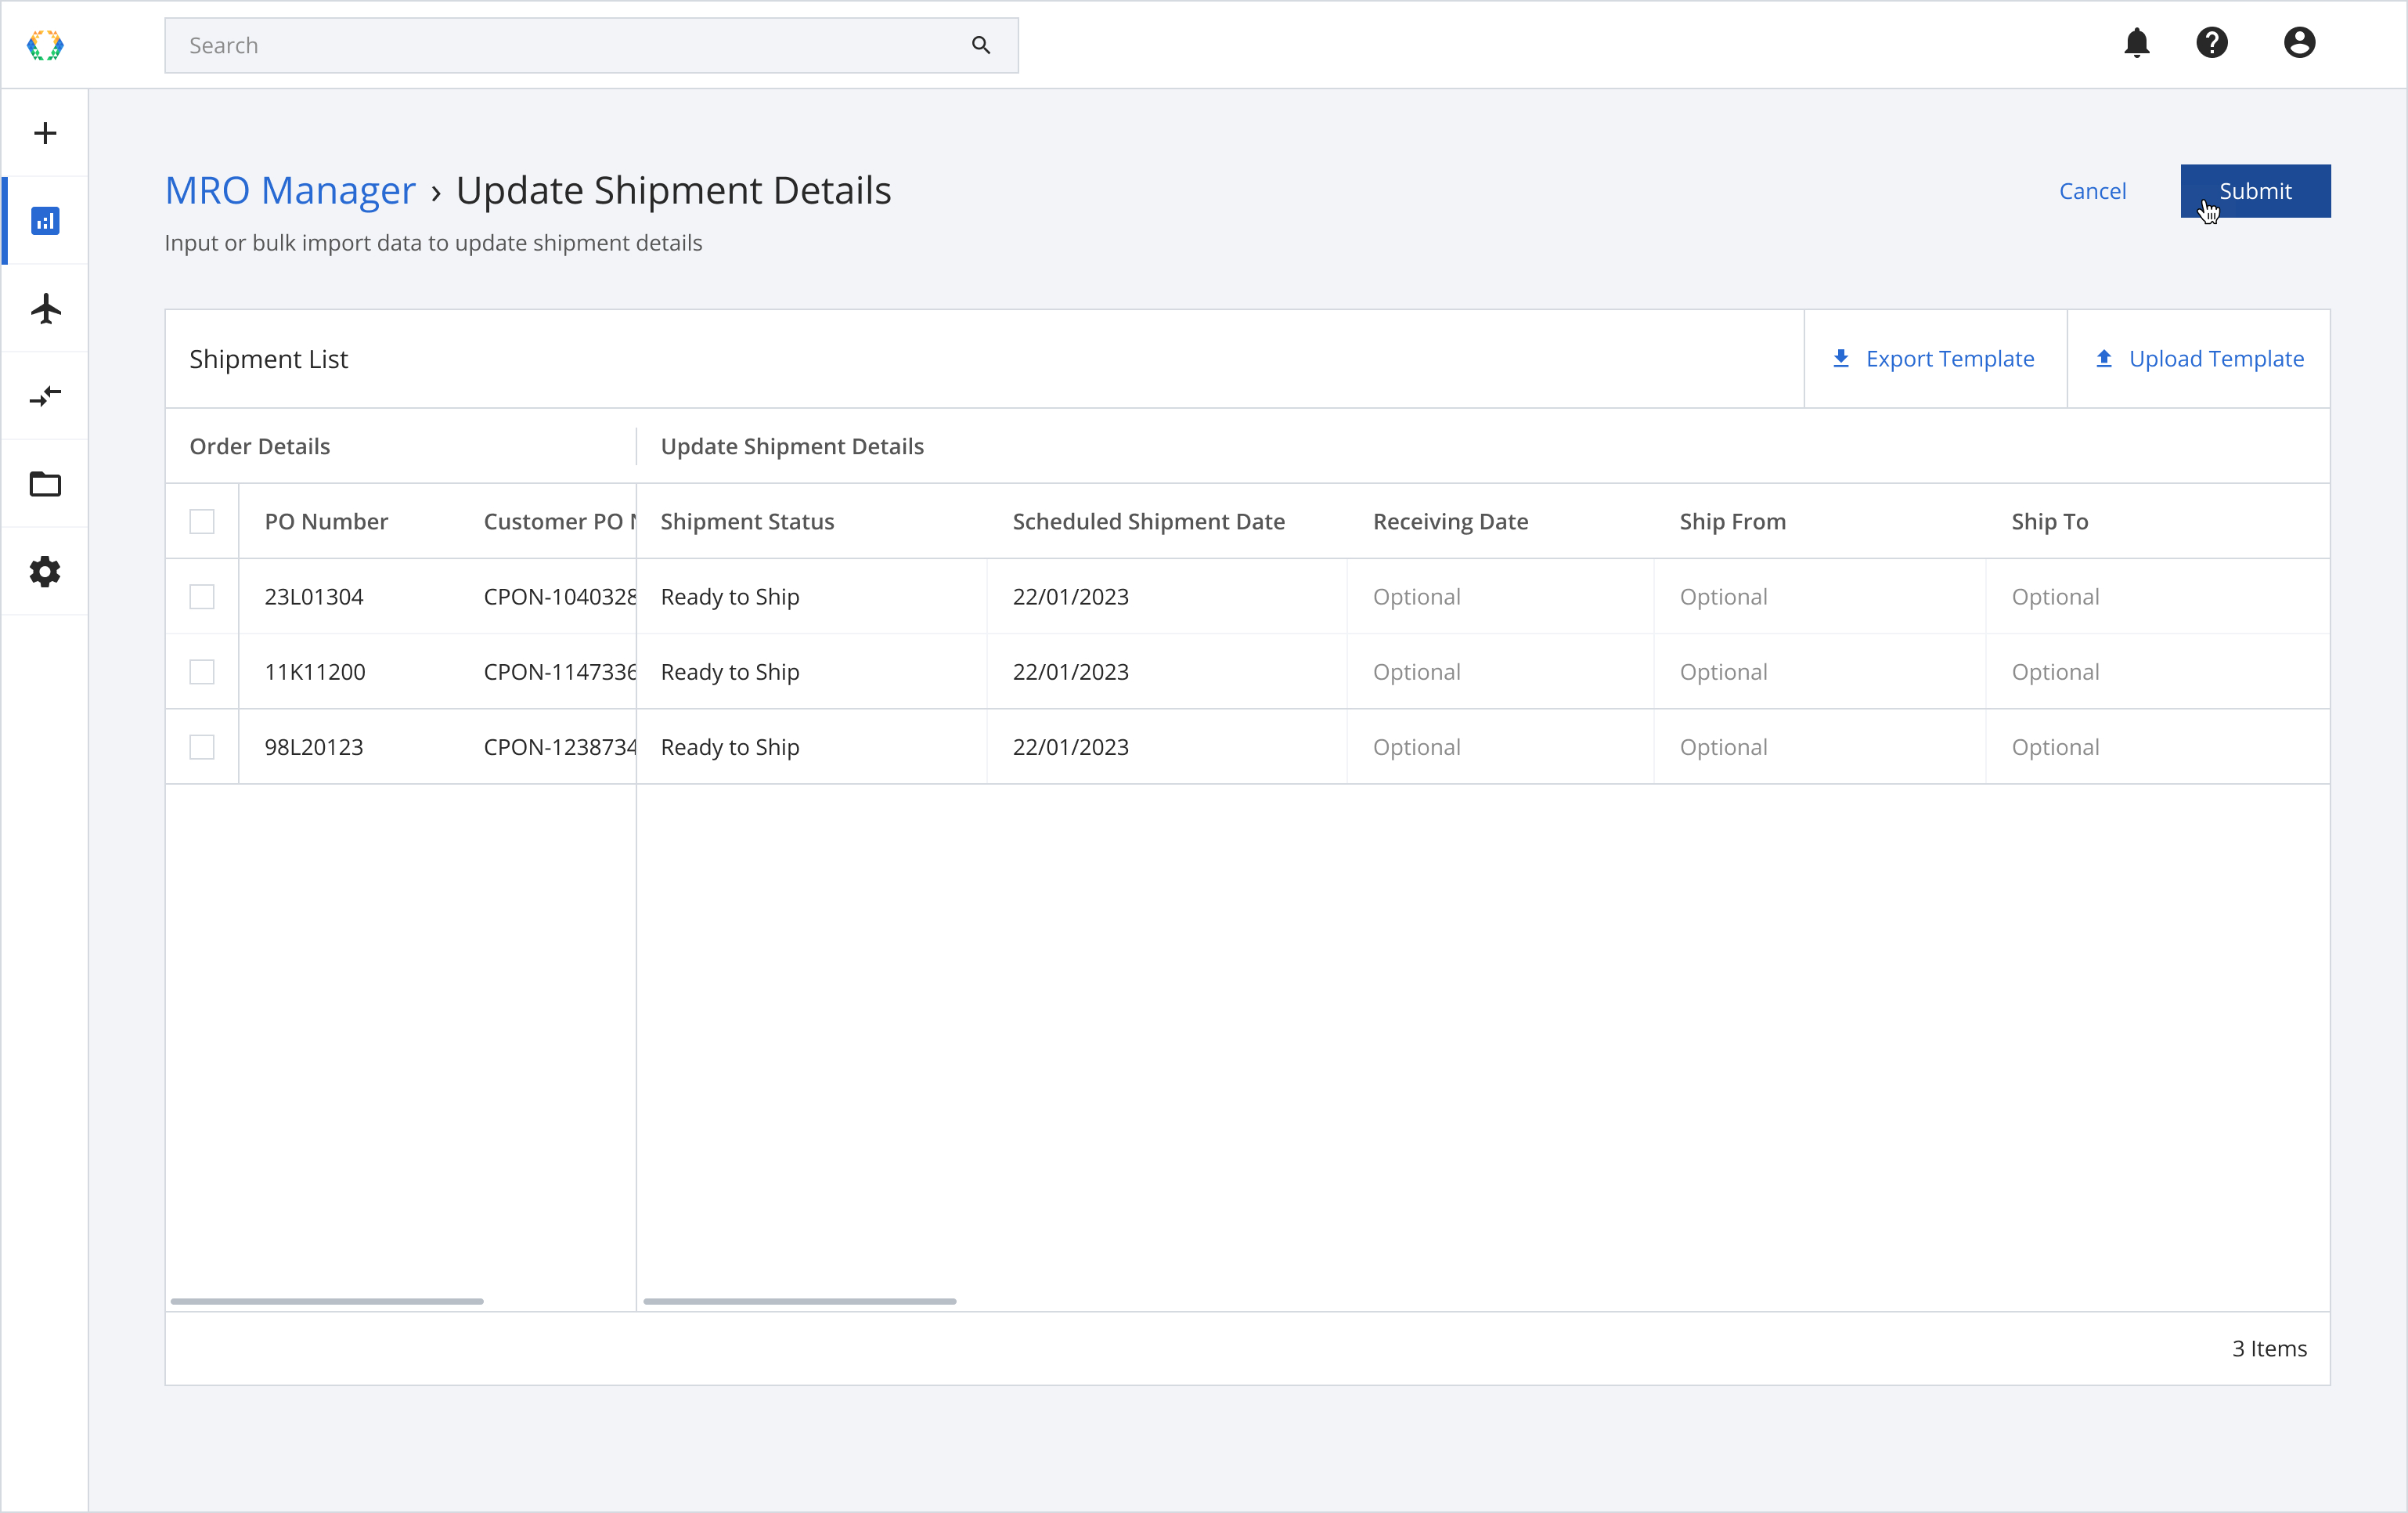
Task: Check the row for PO 11K11200
Action: point(202,671)
